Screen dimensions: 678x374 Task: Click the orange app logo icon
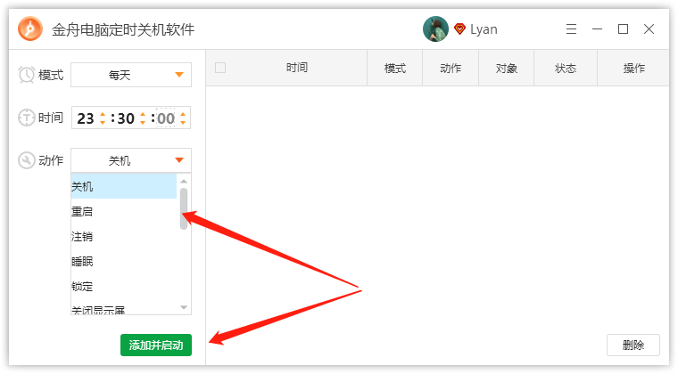point(29,28)
